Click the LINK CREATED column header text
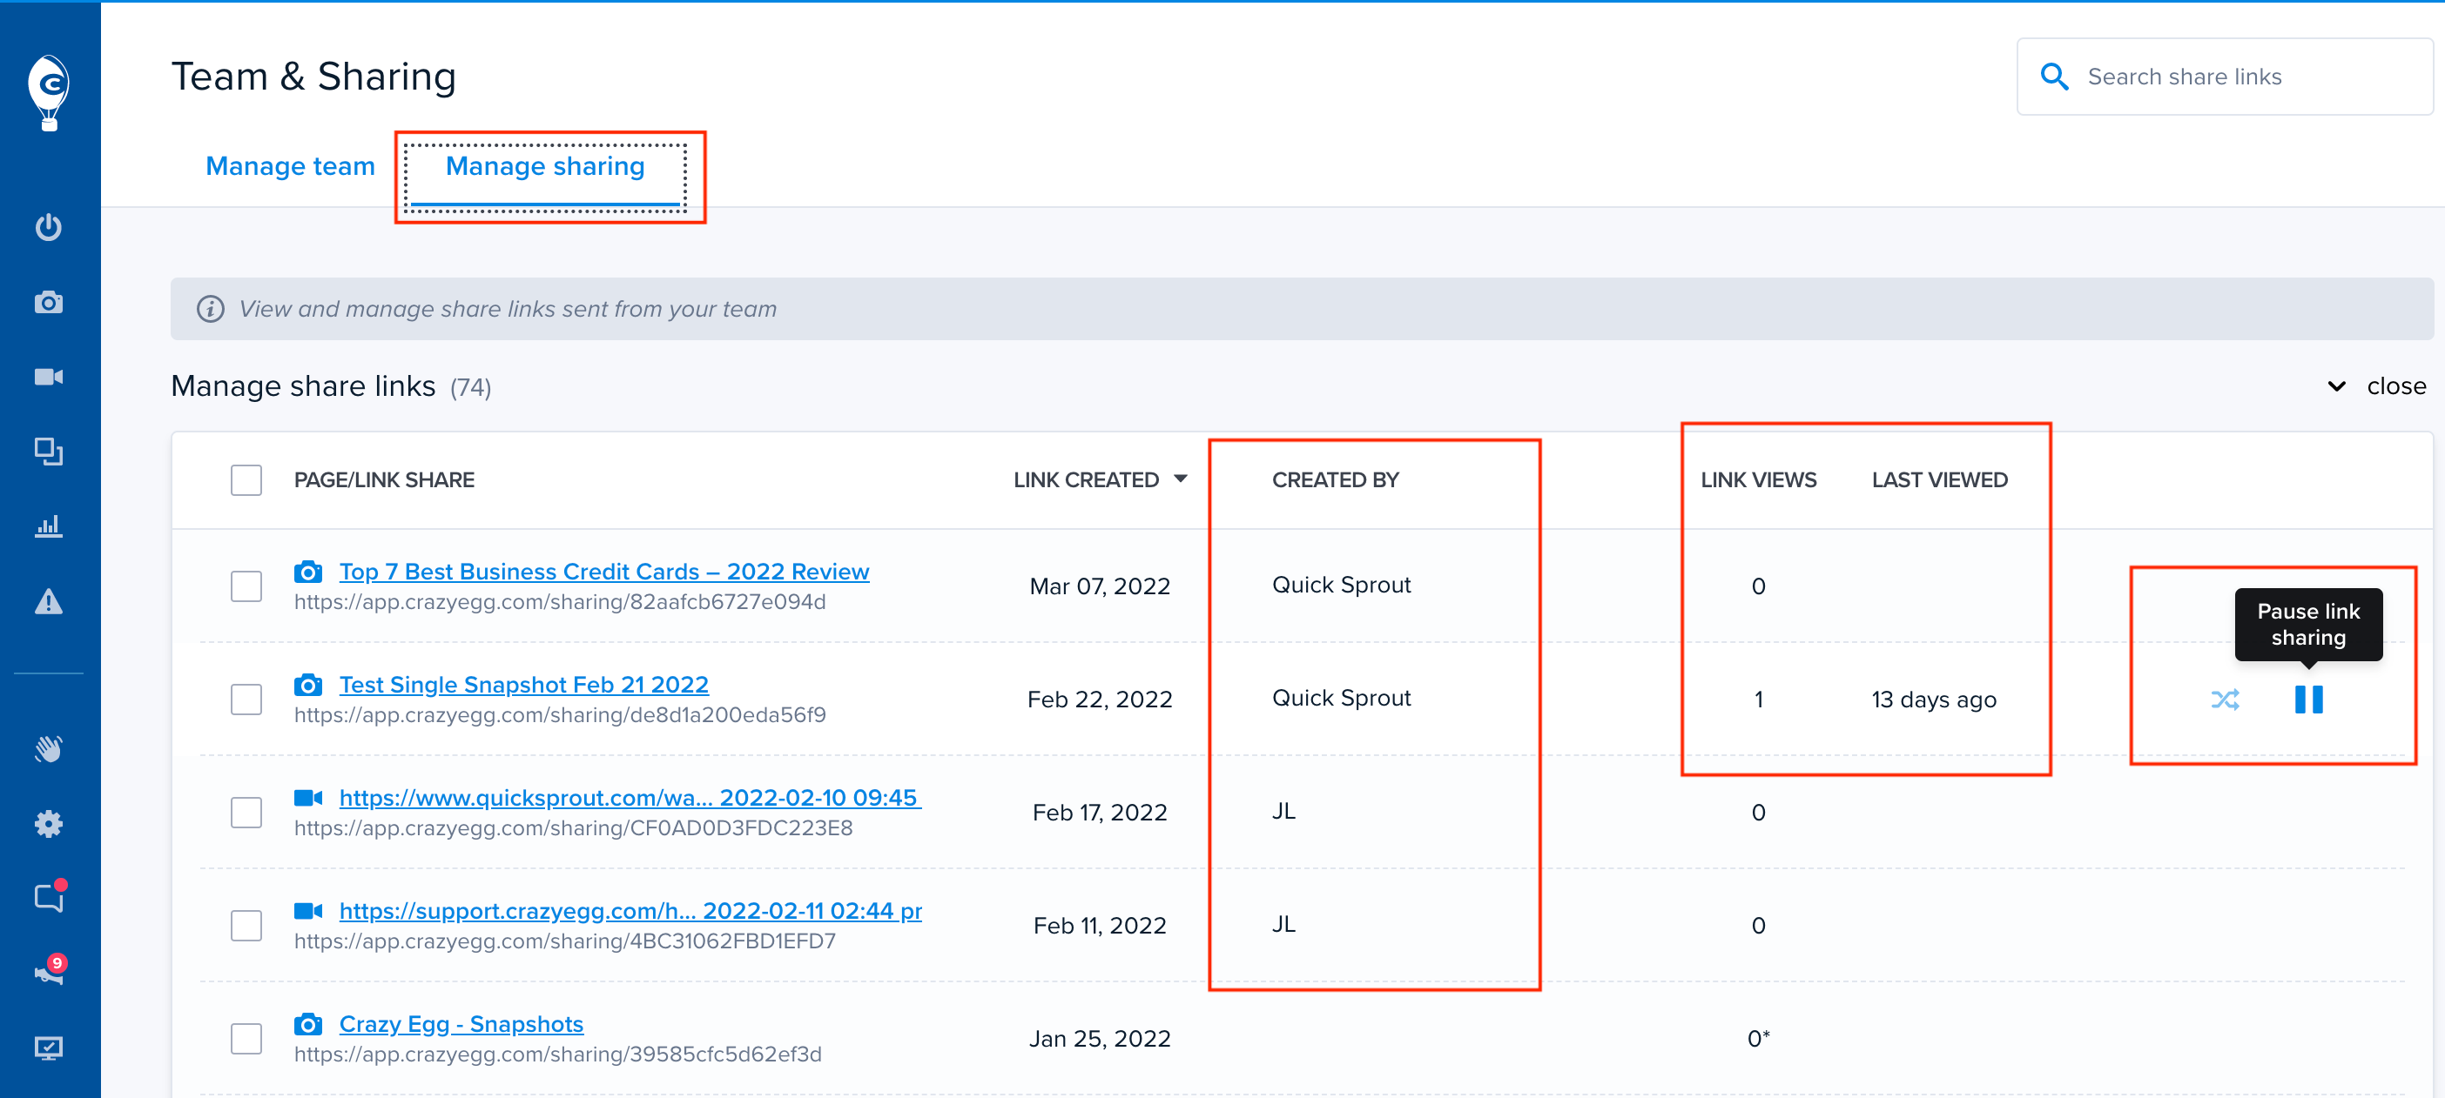 tap(1086, 479)
